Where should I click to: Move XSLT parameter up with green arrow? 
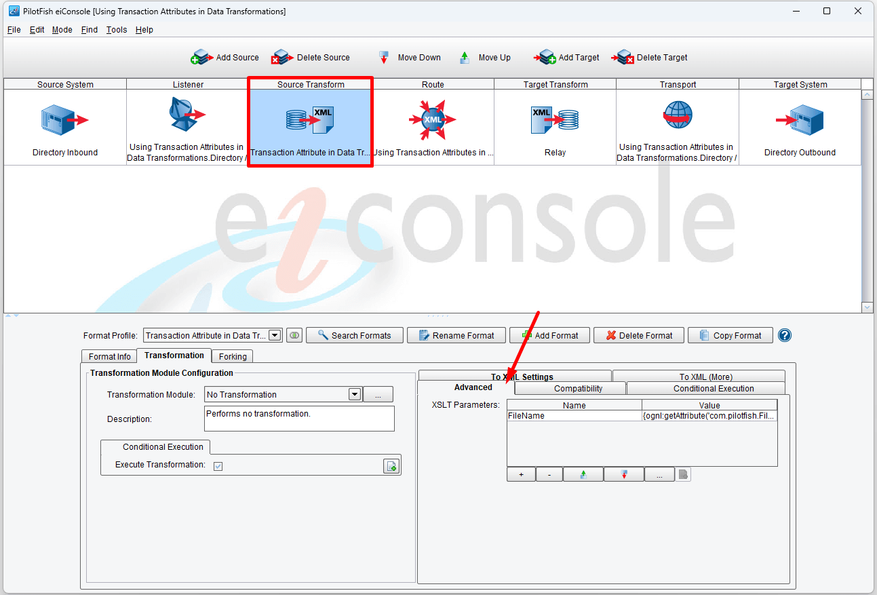point(583,474)
